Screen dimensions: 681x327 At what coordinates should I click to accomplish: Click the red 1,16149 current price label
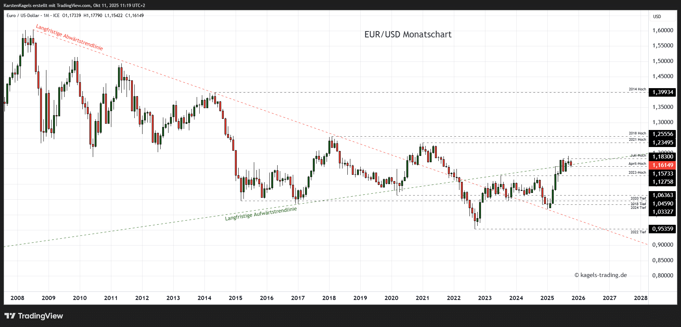[x=662, y=165]
